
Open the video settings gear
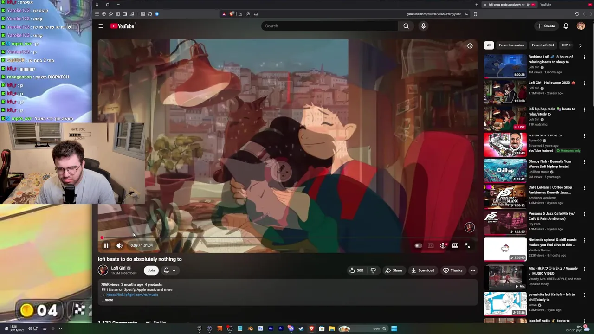tap(443, 246)
